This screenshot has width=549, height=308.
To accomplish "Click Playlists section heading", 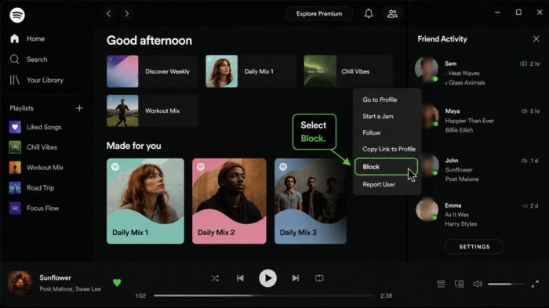I will point(22,108).
